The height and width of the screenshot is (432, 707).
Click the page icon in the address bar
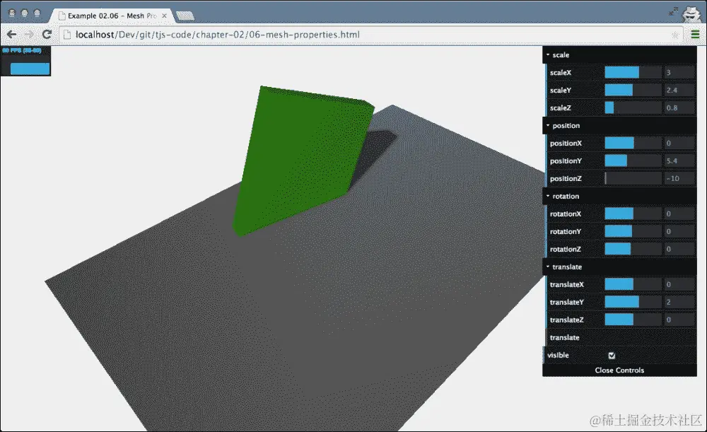point(67,35)
